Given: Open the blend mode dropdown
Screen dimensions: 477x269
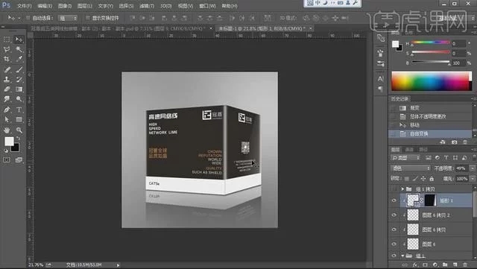Looking at the screenshot, I should click(x=411, y=168).
